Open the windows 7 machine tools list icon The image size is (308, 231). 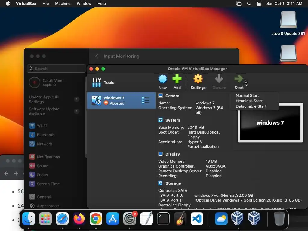tap(146, 100)
